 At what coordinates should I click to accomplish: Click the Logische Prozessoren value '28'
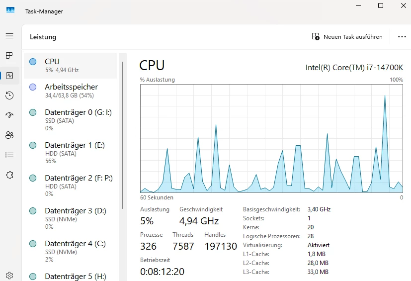pyautogui.click(x=311, y=236)
